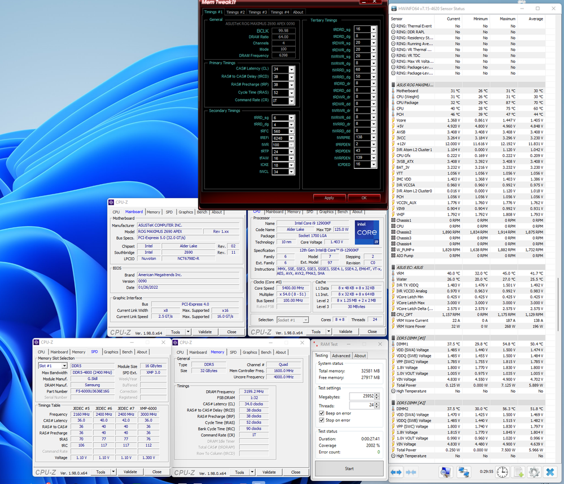The image size is (564, 484).
Task: Click the Average column header in HWiNFO
Action: (536, 19)
